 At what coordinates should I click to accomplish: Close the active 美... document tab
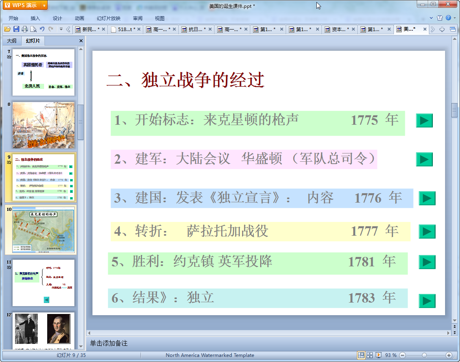pos(425,30)
